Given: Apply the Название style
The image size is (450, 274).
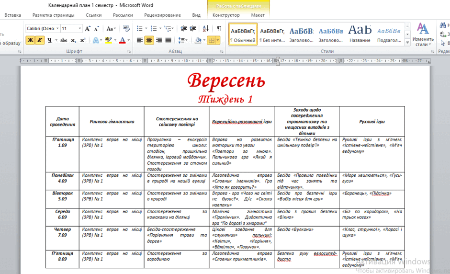Looking at the screenshot, I should tap(360, 34).
